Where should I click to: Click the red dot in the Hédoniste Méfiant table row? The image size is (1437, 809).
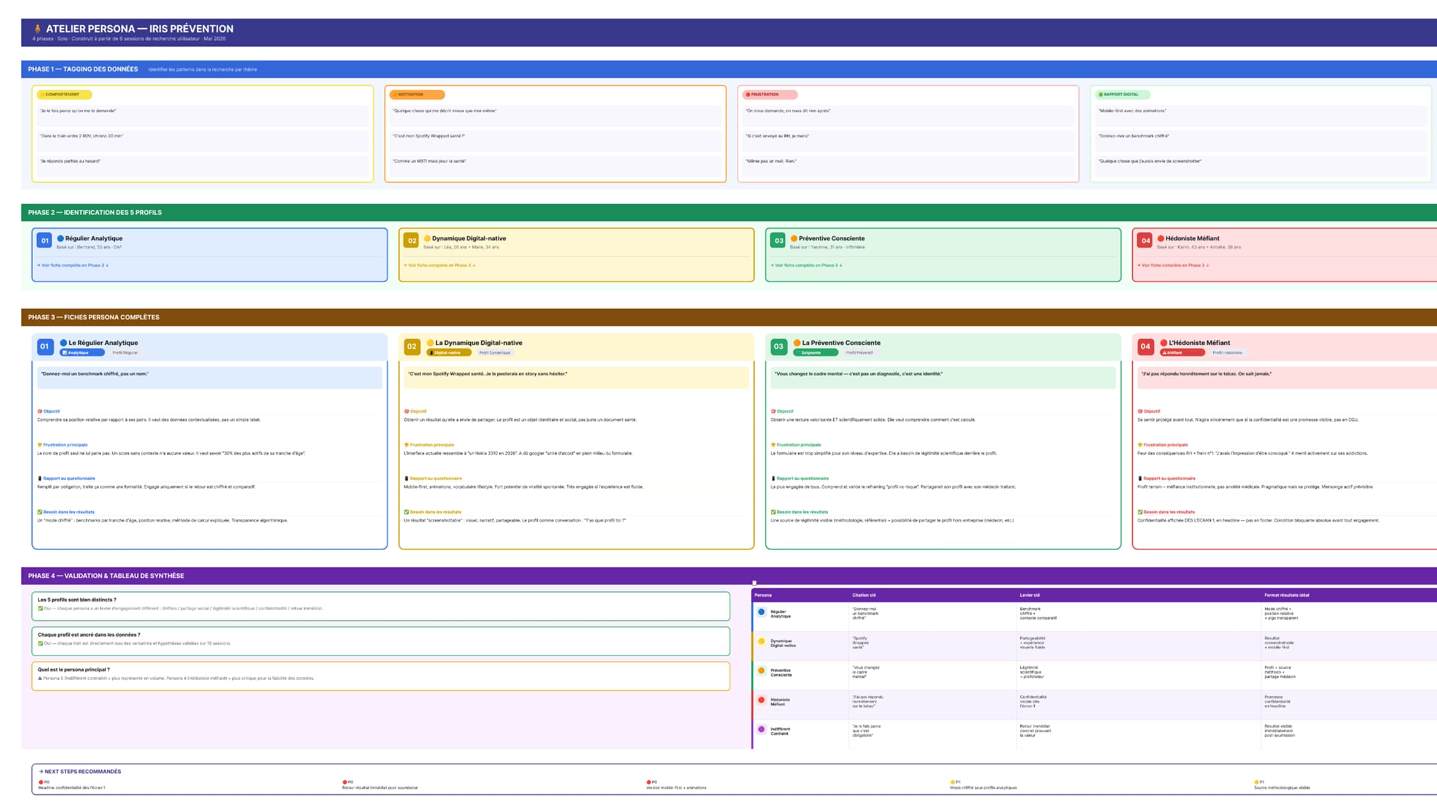(x=761, y=700)
